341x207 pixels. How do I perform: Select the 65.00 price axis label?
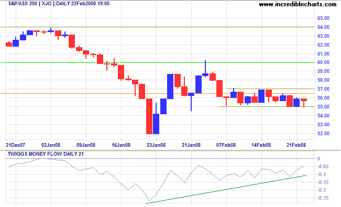click(x=323, y=18)
